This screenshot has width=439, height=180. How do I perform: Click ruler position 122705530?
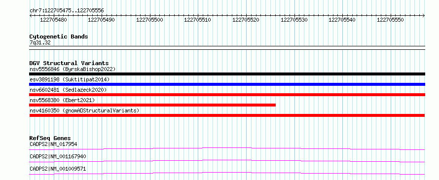(294, 20)
